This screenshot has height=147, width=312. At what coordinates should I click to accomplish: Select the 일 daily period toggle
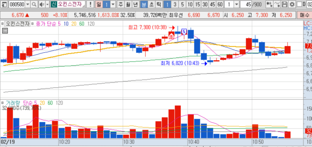point(99,4)
